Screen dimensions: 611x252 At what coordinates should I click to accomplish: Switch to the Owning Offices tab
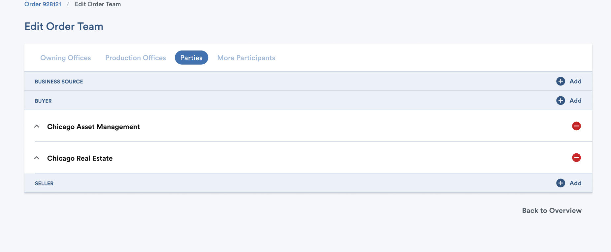tap(65, 58)
